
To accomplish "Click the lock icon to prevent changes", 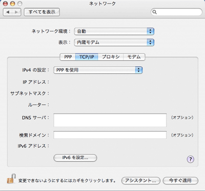I will click(12, 179).
